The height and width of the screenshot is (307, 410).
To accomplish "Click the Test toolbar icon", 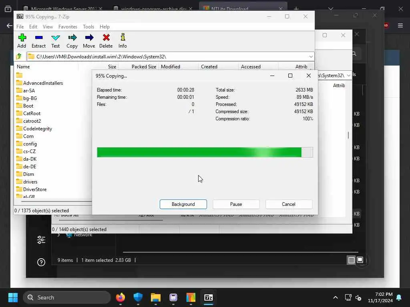I will 55,41.
